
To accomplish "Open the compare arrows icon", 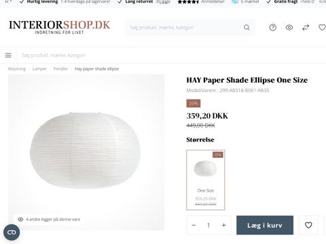I will [306, 28].
